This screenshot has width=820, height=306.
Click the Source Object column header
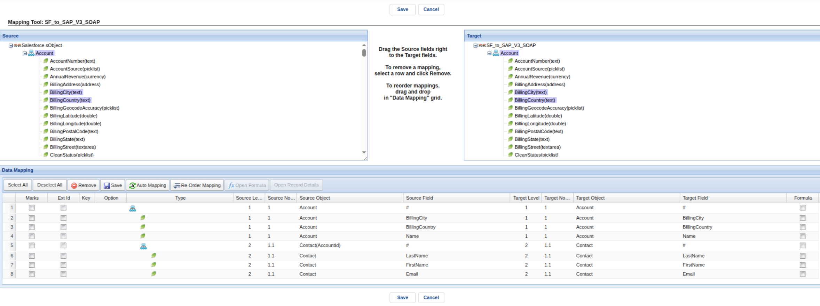350,198
